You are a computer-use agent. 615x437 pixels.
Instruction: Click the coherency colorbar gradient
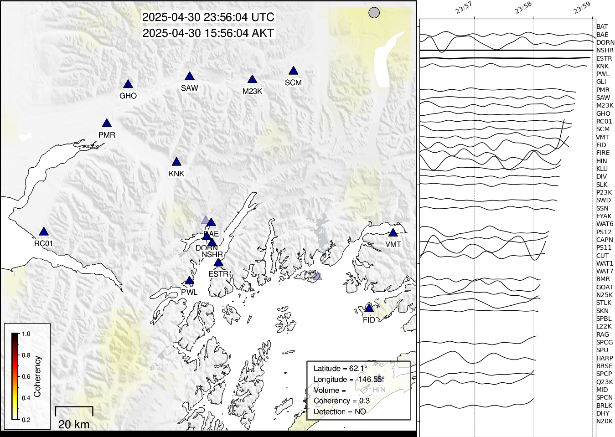tap(16, 376)
